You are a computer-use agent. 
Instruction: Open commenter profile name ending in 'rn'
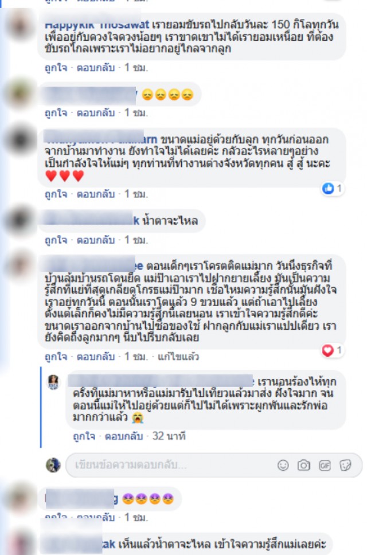(x=100, y=139)
